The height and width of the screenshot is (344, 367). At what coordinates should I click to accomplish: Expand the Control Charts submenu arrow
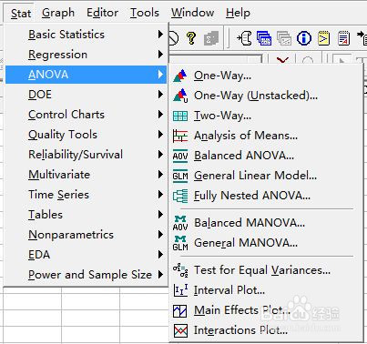[x=160, y=115]
